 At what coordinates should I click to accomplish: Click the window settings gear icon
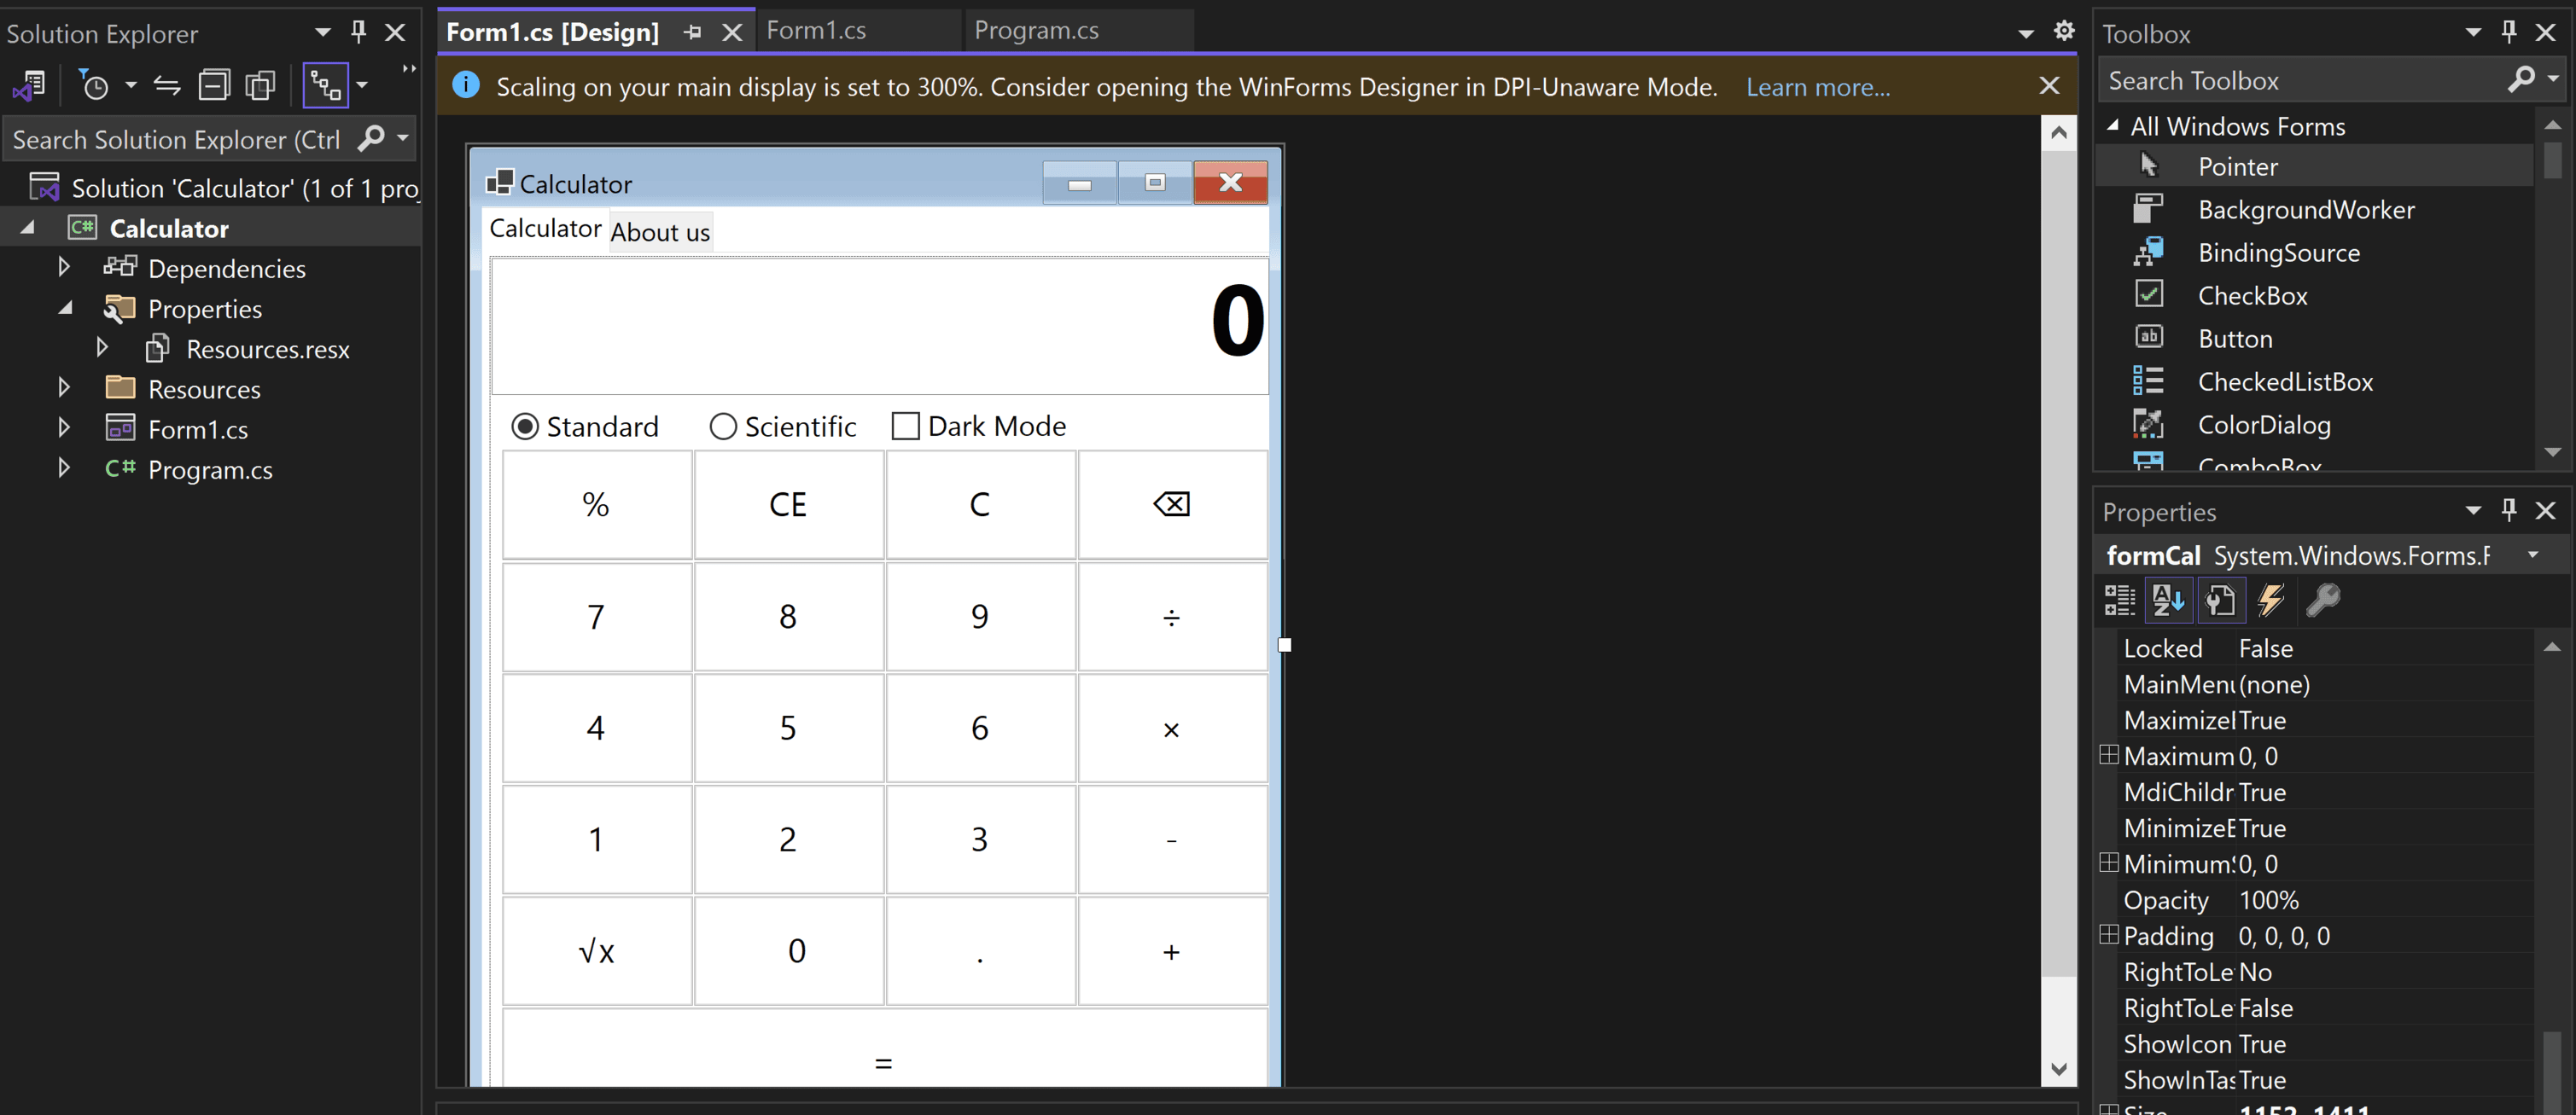point(2064,31)
